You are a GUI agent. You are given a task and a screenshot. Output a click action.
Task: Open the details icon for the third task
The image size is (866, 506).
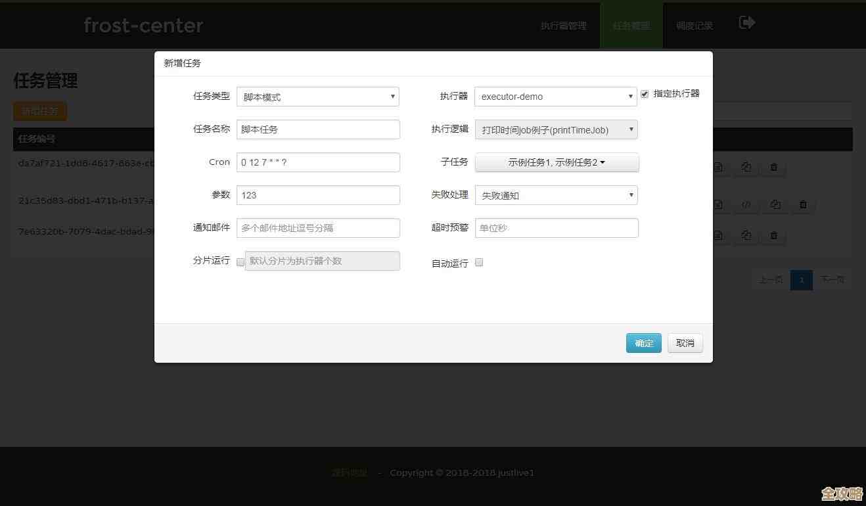(x=718, y=235)
